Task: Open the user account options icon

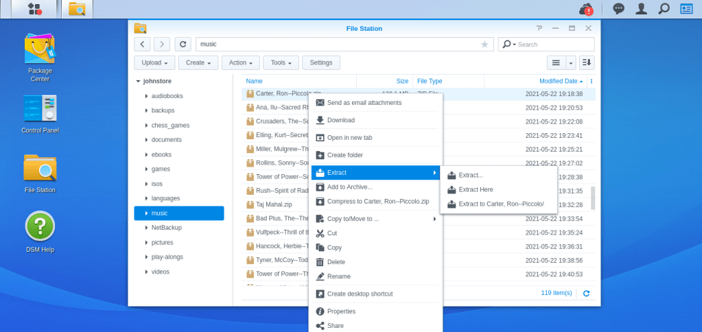Action: click(641, 9)
